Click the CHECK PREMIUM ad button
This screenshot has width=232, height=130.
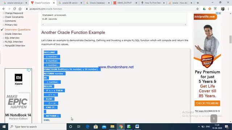(x=207, y=103)
